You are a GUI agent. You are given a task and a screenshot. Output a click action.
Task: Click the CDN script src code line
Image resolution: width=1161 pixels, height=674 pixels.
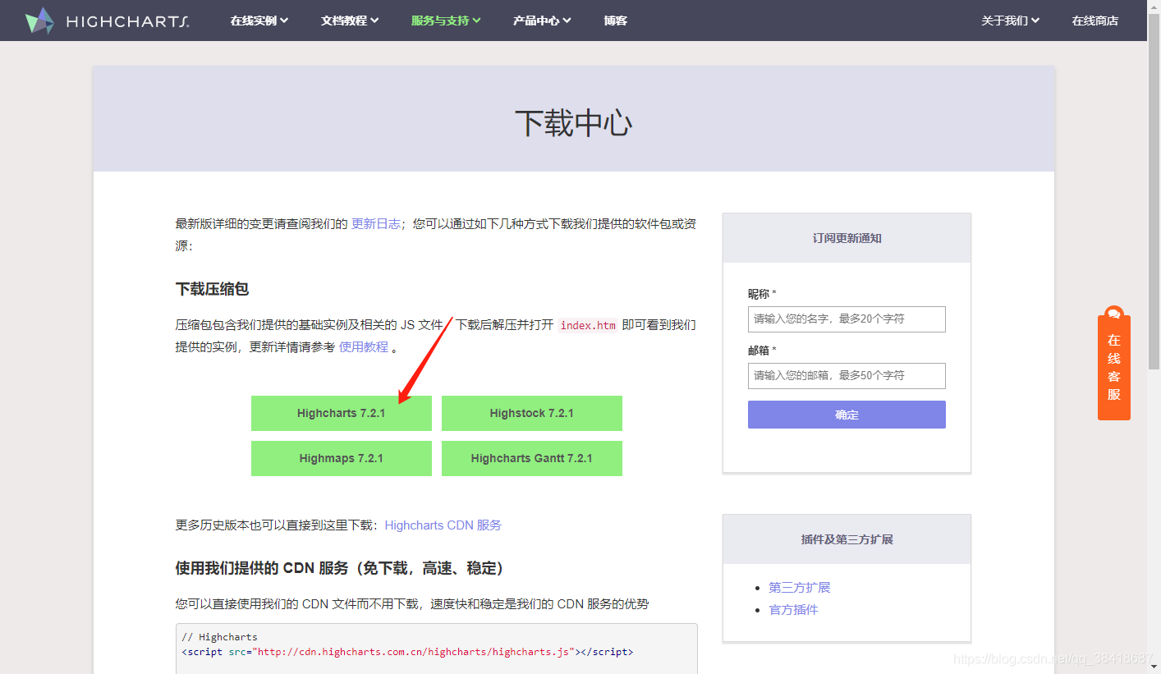pyautogui.click(x=407, y=652)
